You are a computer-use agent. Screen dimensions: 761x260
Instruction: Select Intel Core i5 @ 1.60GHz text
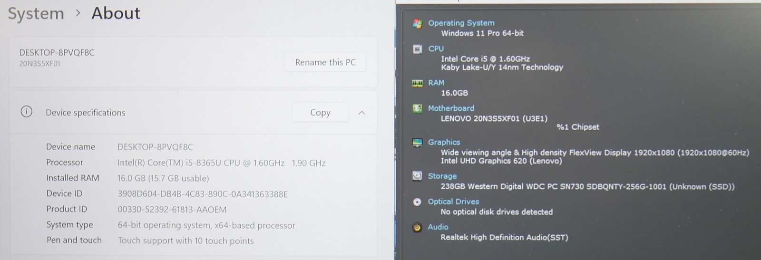coord(485,59)
